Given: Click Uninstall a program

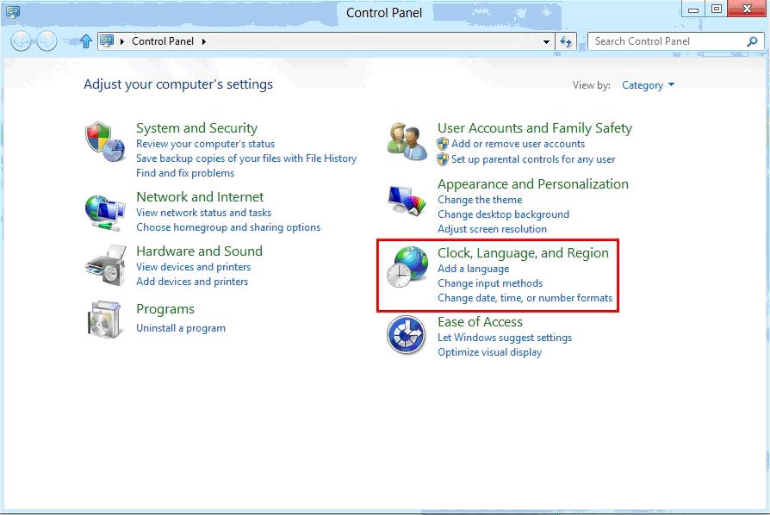Looking at the screenshot, I should coord(181,328).
